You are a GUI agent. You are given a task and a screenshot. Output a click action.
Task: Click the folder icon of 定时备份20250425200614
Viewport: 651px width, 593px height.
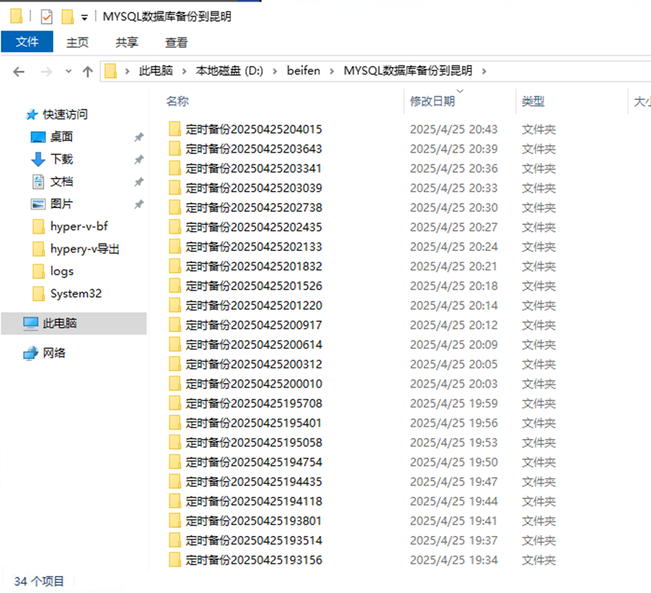tap(175, 345)
